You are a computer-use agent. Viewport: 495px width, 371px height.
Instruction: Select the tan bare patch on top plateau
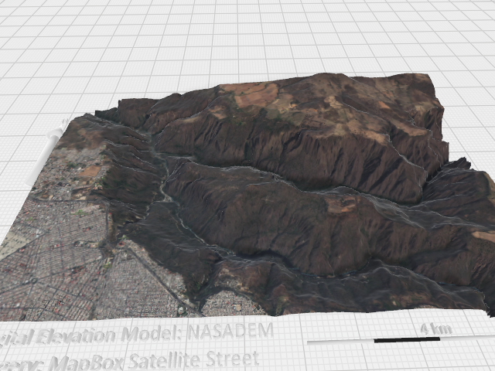[x=255, y=96]
